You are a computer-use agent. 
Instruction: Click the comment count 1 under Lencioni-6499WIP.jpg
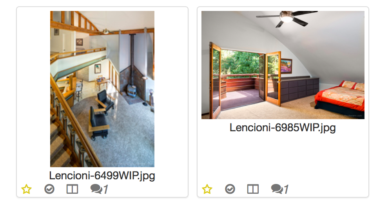105,189
